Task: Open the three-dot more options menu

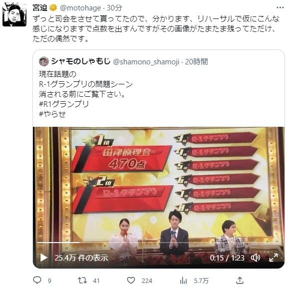Action: (280, 7)
